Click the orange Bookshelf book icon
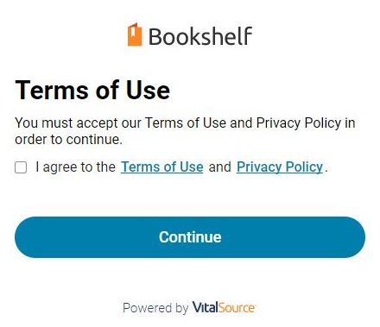This screenshot has width=380, height=327. (x=135, y=35)
